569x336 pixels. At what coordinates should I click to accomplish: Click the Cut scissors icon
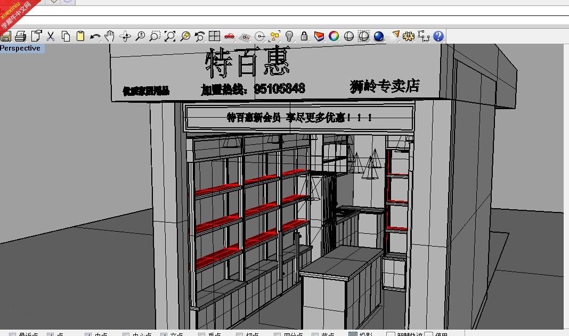click(x=51, y=36)
